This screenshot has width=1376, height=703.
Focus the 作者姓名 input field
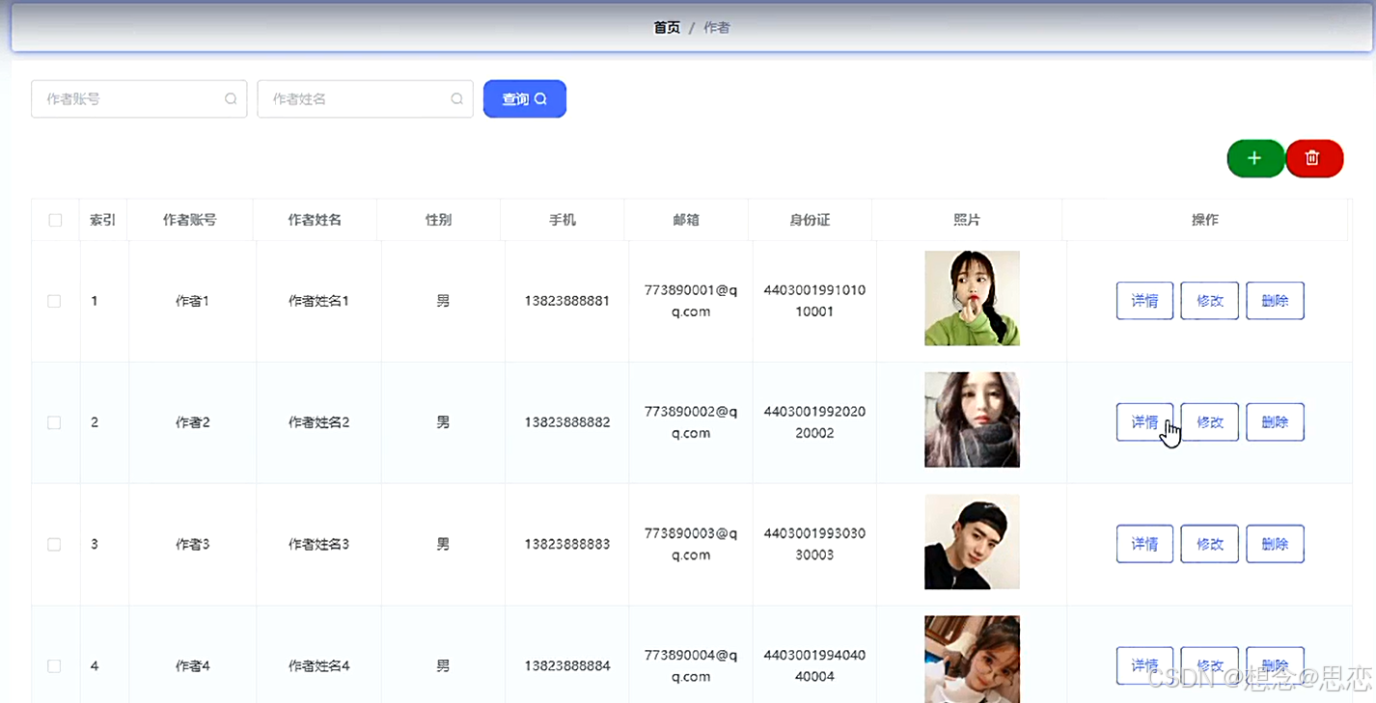point(365,99)
